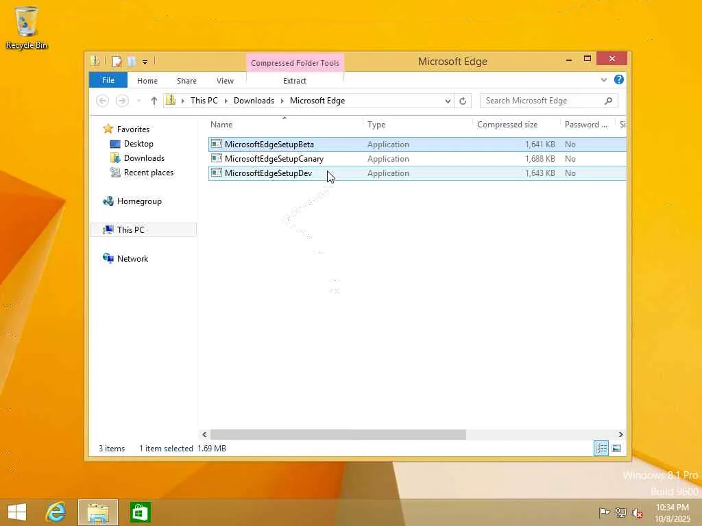This screenshot has height=526, width=702.
Task: Open the Share ribbon tab
Action: [186, 81]
